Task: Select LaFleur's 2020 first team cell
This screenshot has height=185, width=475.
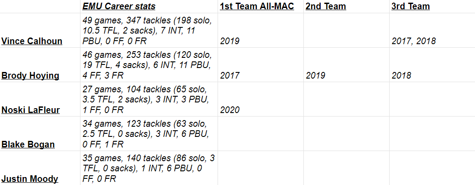Action: click(x=230, y=110)
